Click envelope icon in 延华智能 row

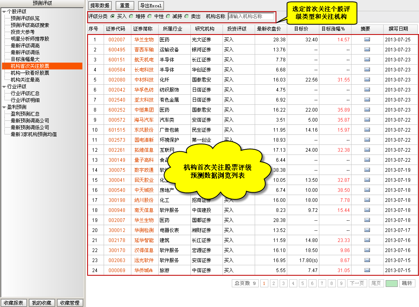pyautogui.click(x=367, y=240)
